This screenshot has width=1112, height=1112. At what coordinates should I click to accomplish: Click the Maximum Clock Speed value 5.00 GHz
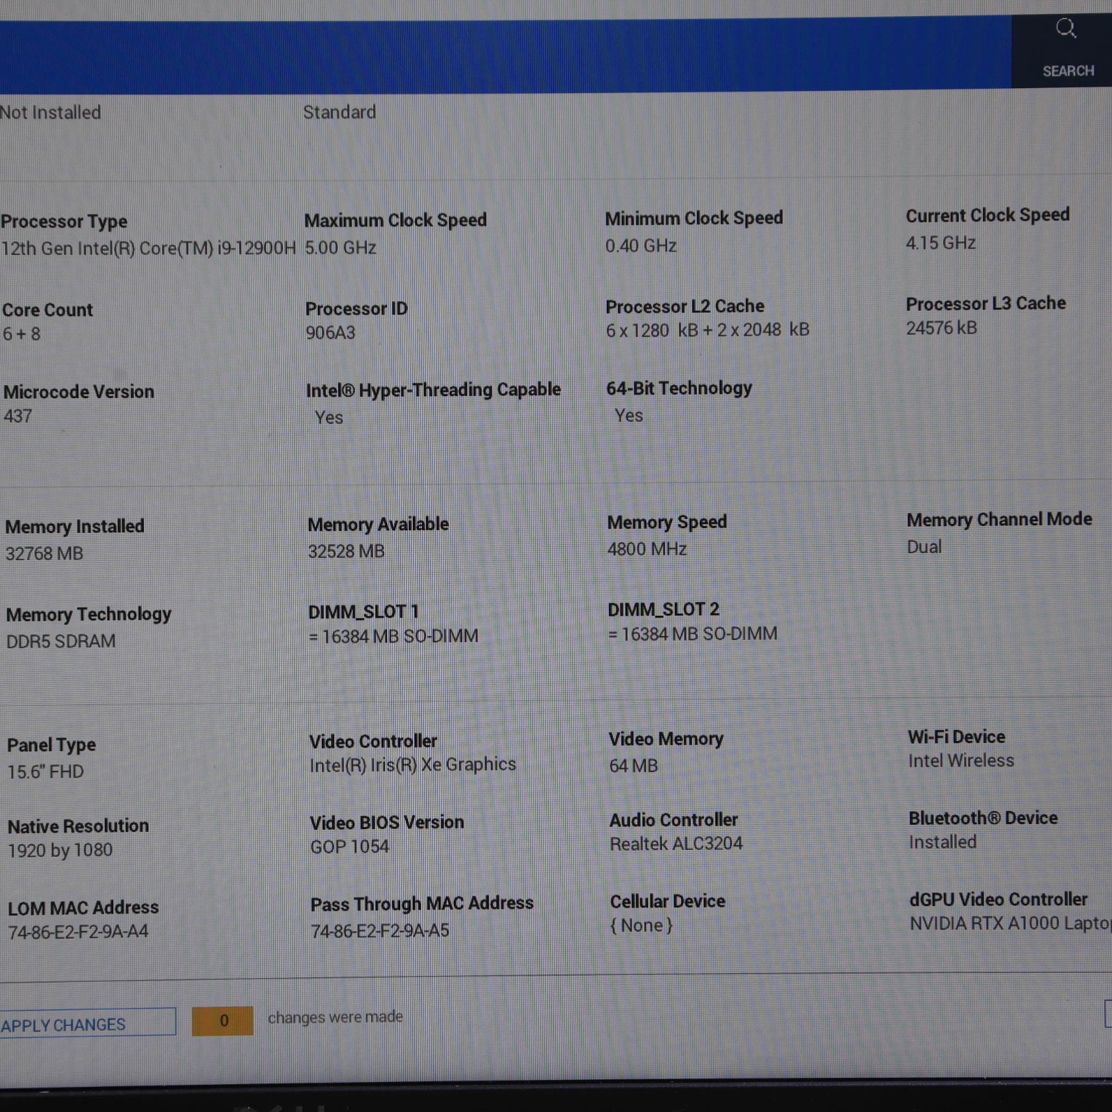(341, 247)
